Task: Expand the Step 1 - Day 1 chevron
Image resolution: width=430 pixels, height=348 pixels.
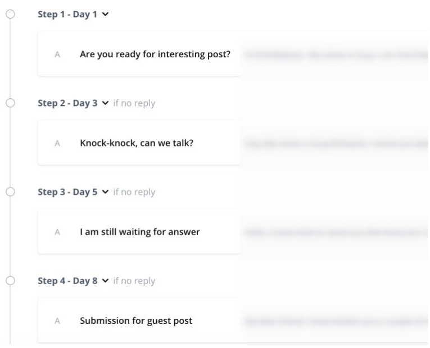Action: [105, 15]
